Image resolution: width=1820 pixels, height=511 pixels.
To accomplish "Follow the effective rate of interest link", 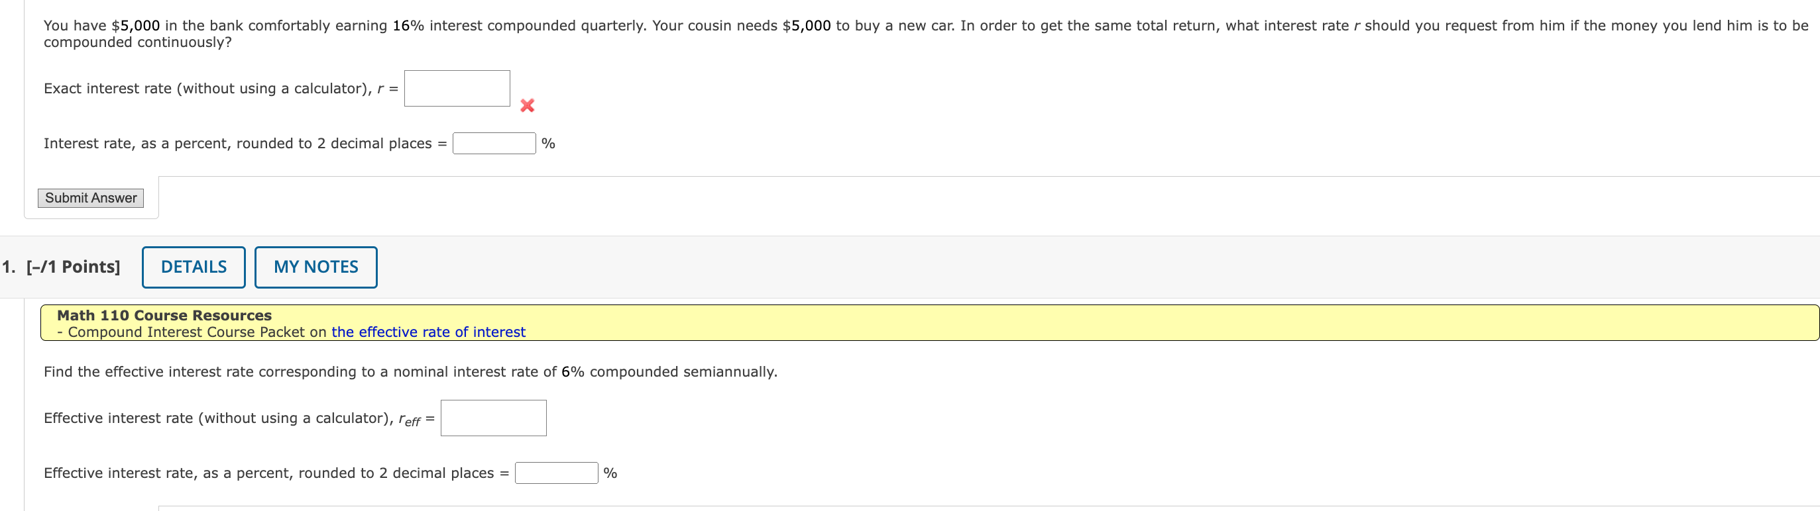I will tap(427, 332).
